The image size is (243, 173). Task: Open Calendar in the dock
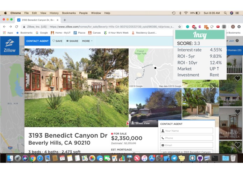pos(62,158)
